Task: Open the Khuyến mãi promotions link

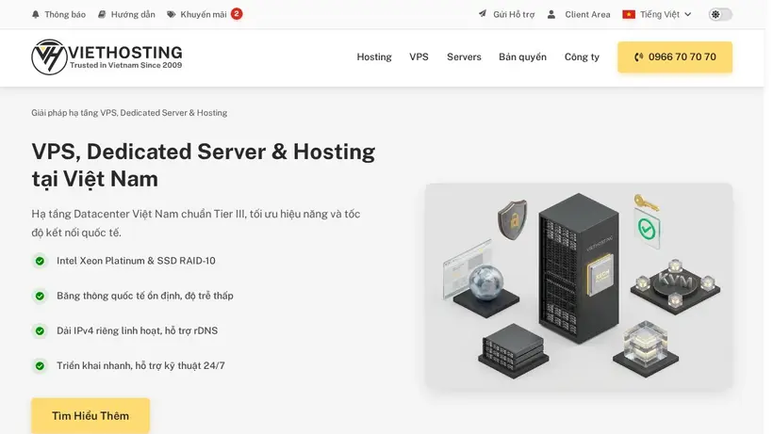Action: [x=197, y=15]
